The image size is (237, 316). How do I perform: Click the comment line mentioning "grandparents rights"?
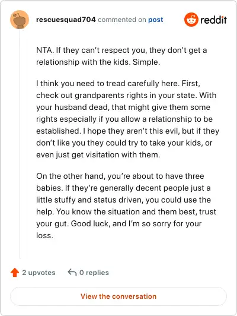pos(126,95)
